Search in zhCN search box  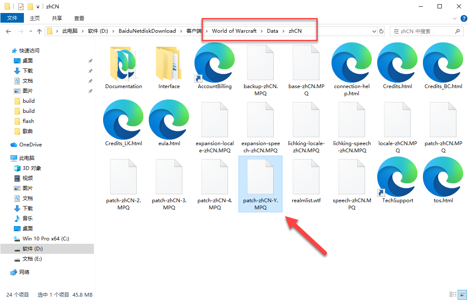point(426,31)
